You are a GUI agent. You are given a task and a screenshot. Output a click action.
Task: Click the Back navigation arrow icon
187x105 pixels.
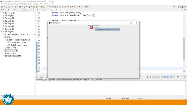click(x=78, y=7)
